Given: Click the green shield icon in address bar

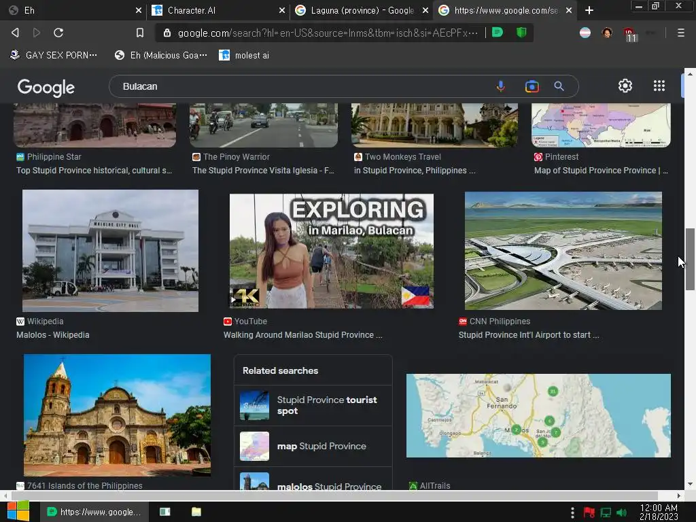Looking at the screenshot, I should pos(521,33).
